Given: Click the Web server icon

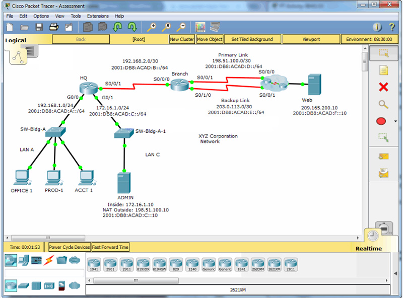Looking at the screenshot, I should click(x=314, y=85).
